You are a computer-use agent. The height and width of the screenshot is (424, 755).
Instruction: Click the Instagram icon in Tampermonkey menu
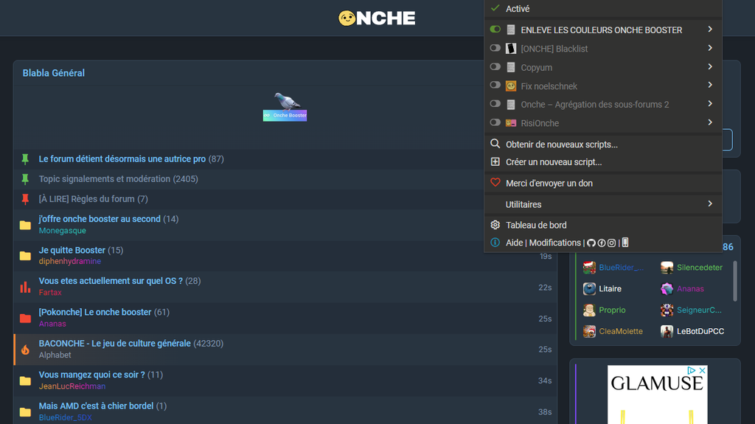tap(611, 243)
